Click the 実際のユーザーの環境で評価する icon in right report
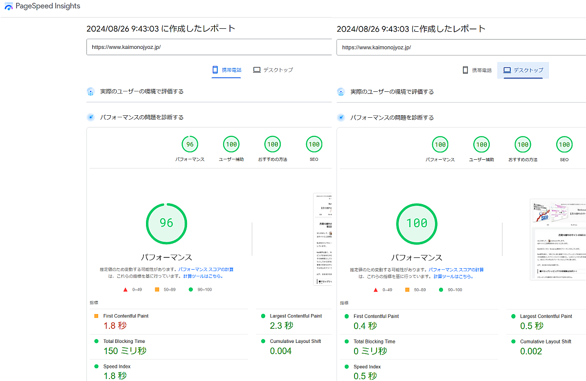 click(340, 91)
